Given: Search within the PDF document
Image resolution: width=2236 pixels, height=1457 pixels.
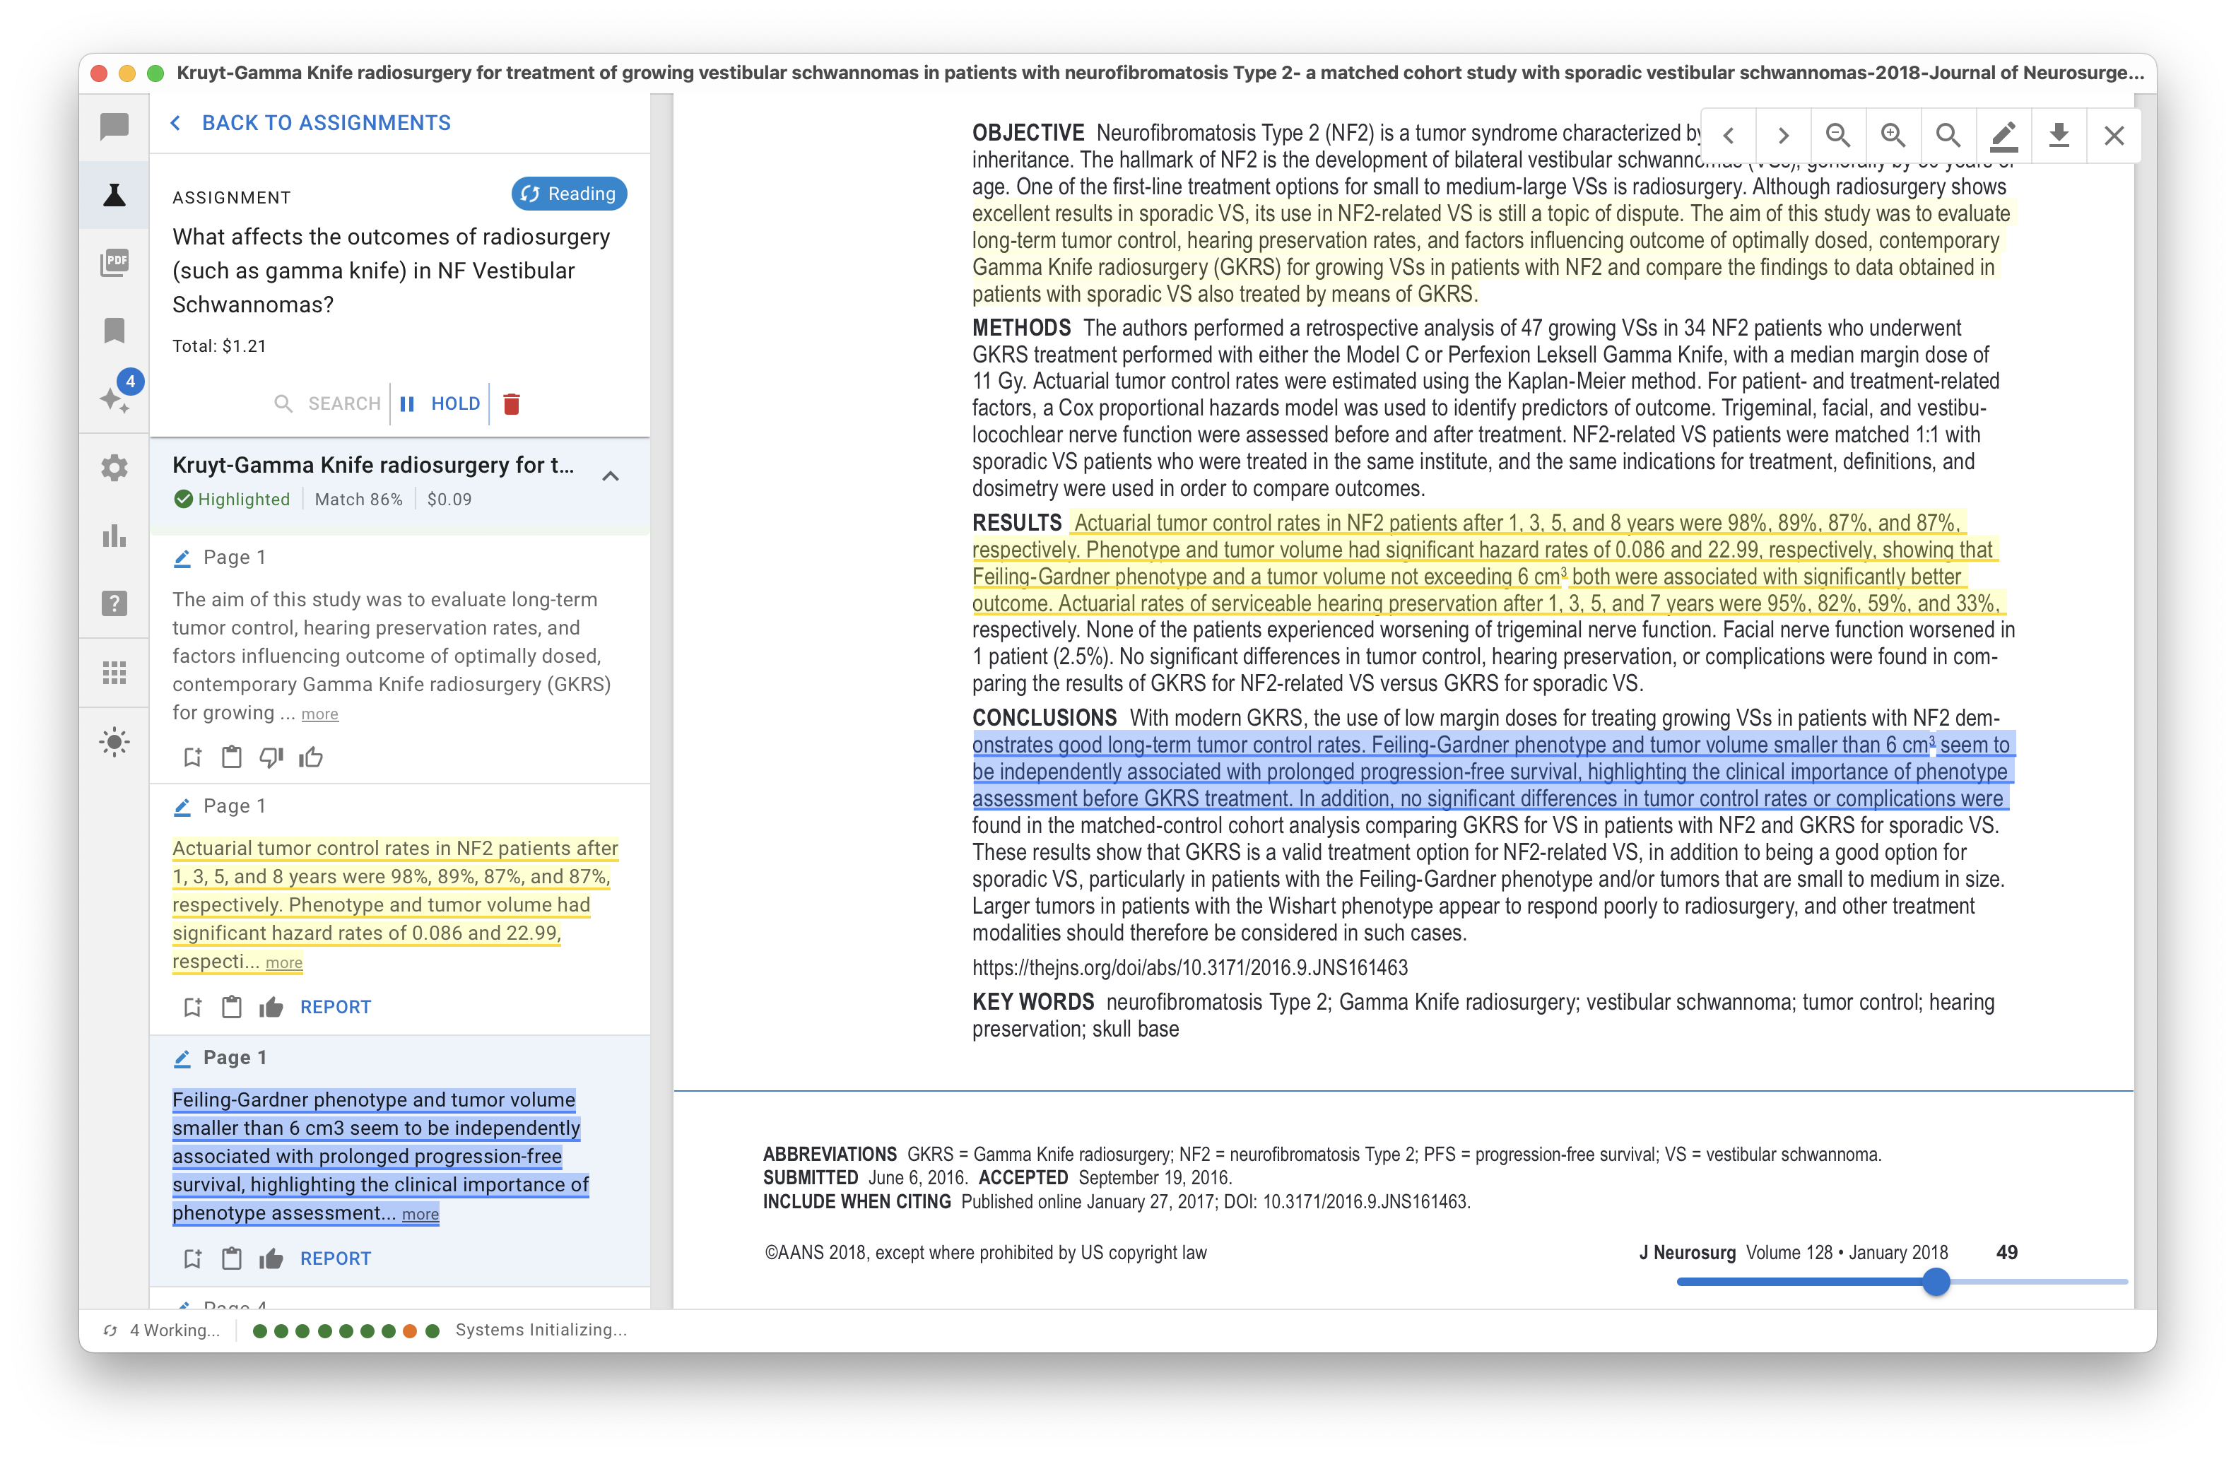Looking at the screenshot, I should [1948, 135].
